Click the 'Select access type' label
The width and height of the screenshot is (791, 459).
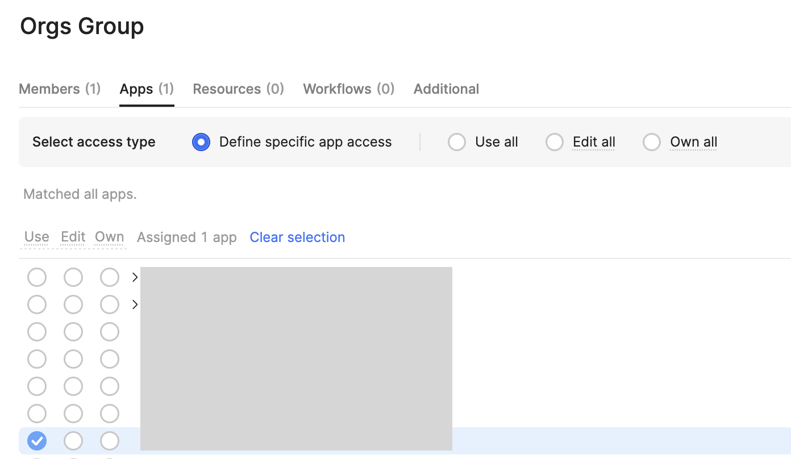(x=94, y=142)
